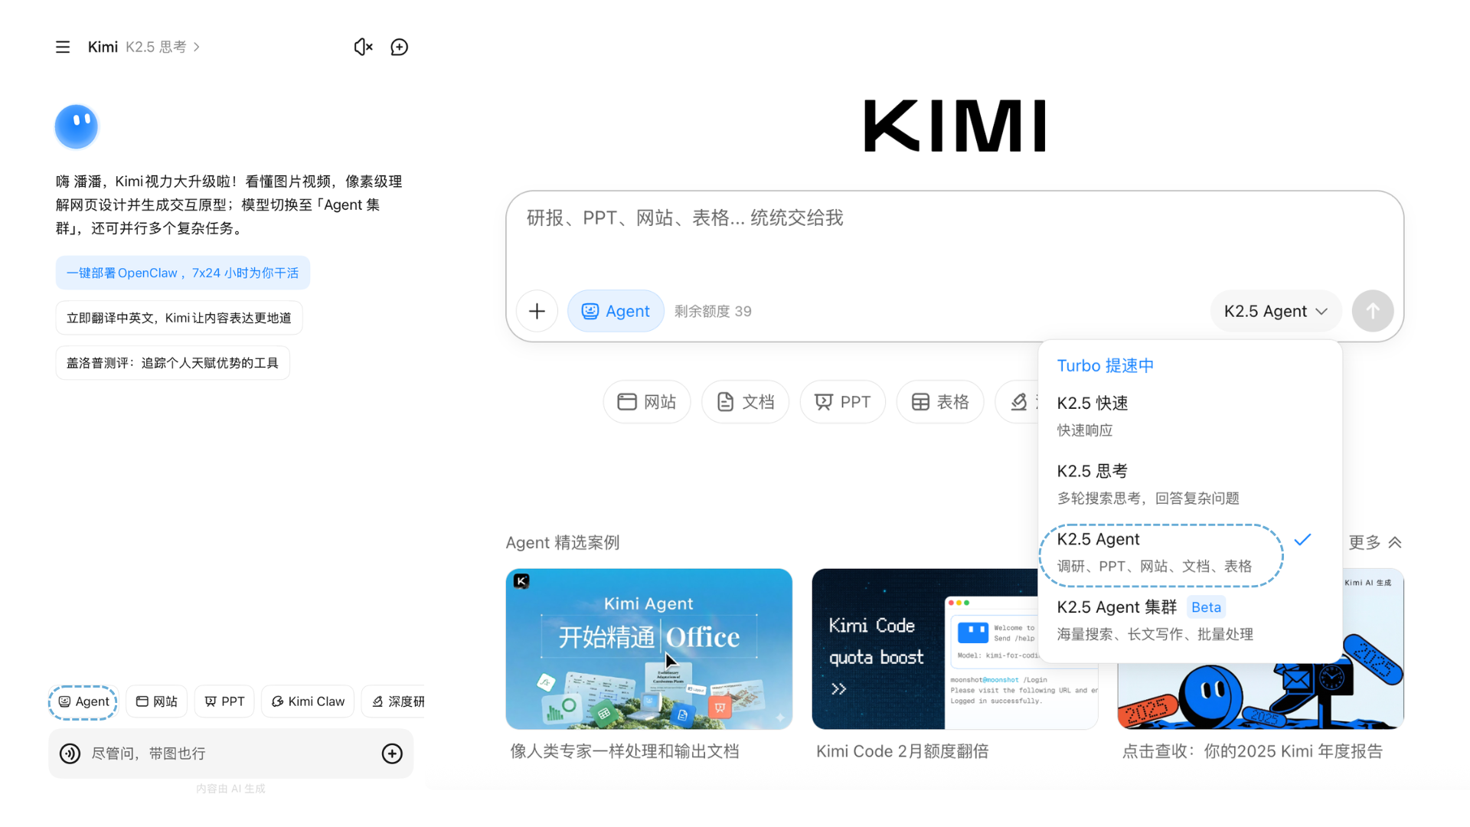This screenshot has height=827, width=1470.
Task: Collapse the K2.5 Agent model dropdown
Action: pyautogui.click(x=1276, y=311)
